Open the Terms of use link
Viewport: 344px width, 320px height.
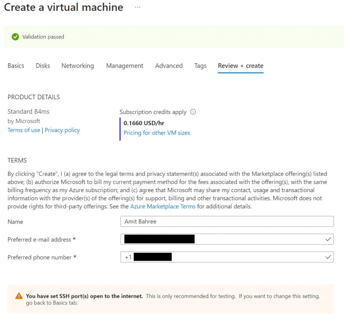click(24, 130)
